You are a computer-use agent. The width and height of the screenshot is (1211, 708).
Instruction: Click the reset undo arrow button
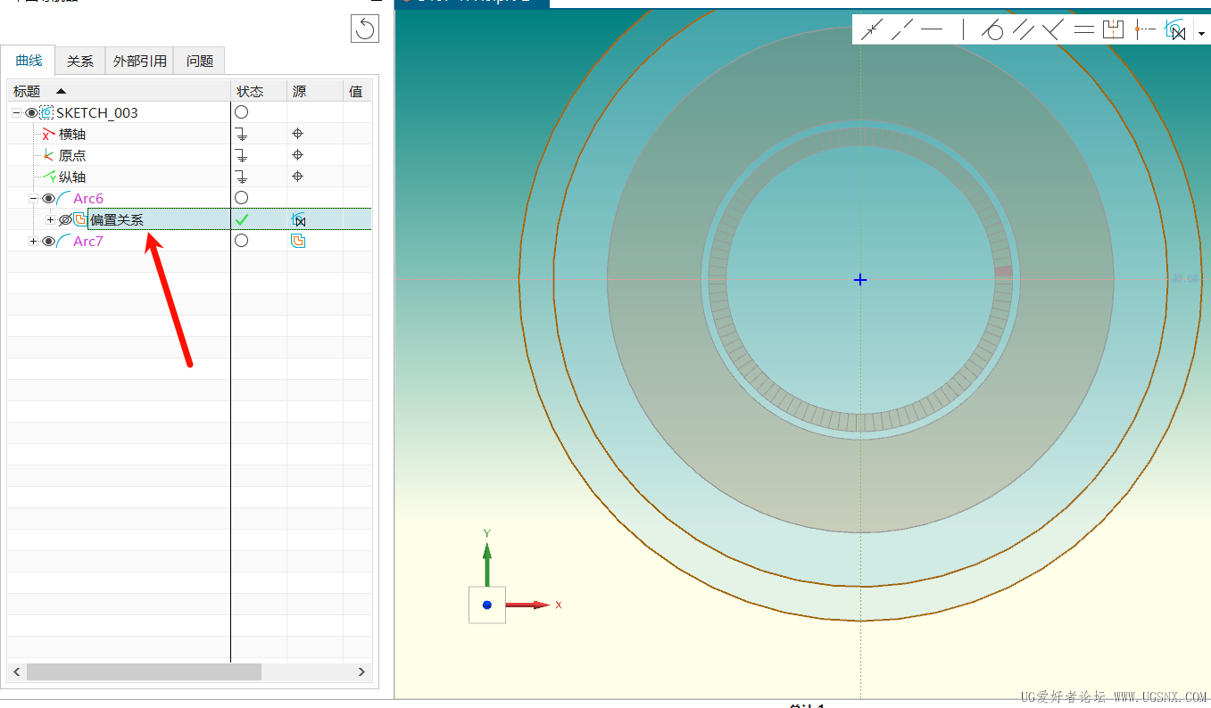tap(365, 29)
